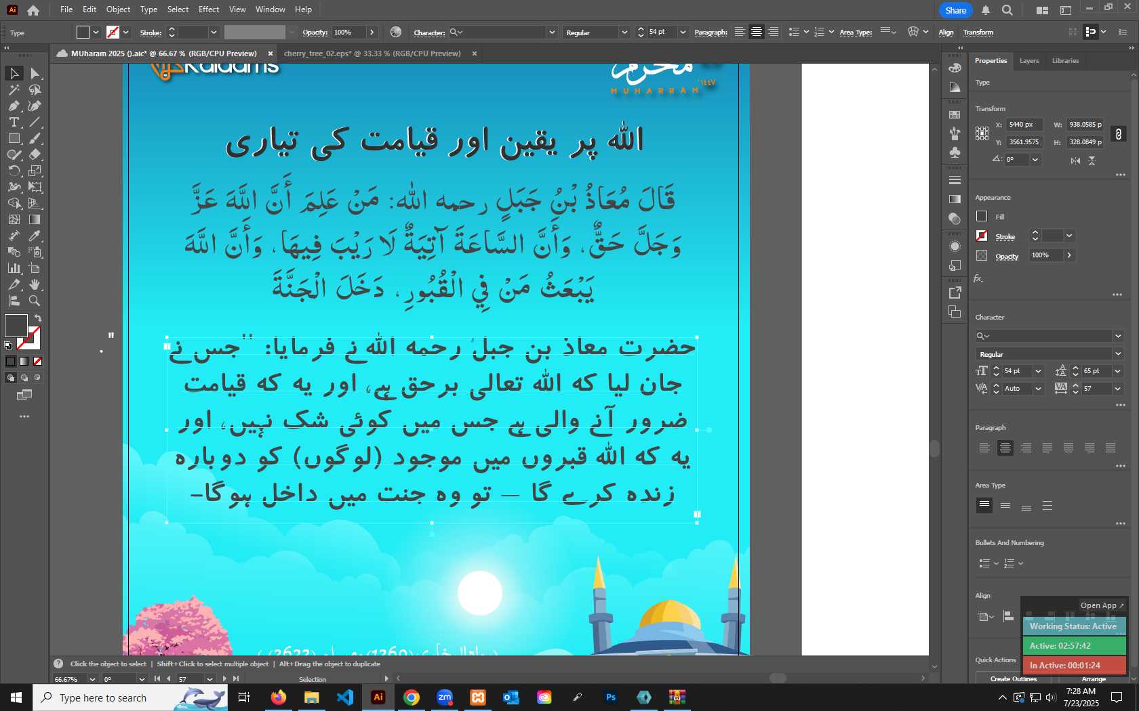Select the Pen tool
This screenshot has height=711, width=1139.
click(14, 106)
